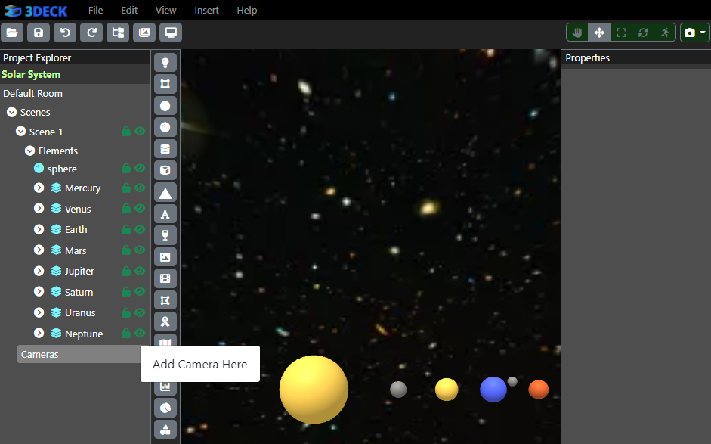Viewport: 711px width, 444px height.
Task: Hide Mercury using its eye icon
Action: pos(140,188)
